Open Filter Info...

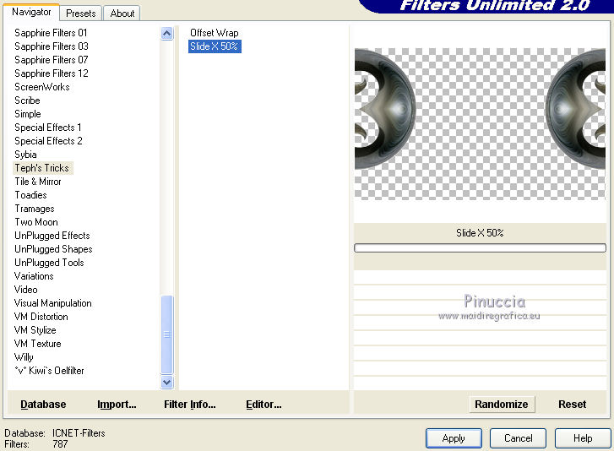click(189, 405)
